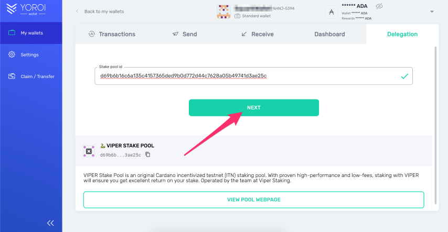
Task: Expand wallet dropdown arrow at top right
Action: (x=432, y=12)
